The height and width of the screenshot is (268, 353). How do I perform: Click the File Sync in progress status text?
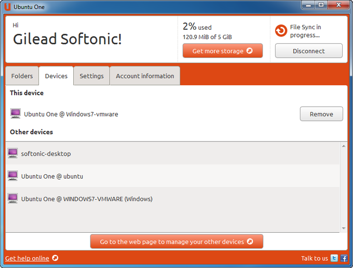coord(305,31)
